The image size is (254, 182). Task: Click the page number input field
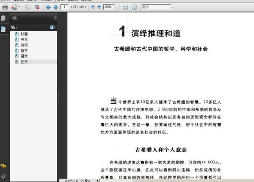coord(65,7)
